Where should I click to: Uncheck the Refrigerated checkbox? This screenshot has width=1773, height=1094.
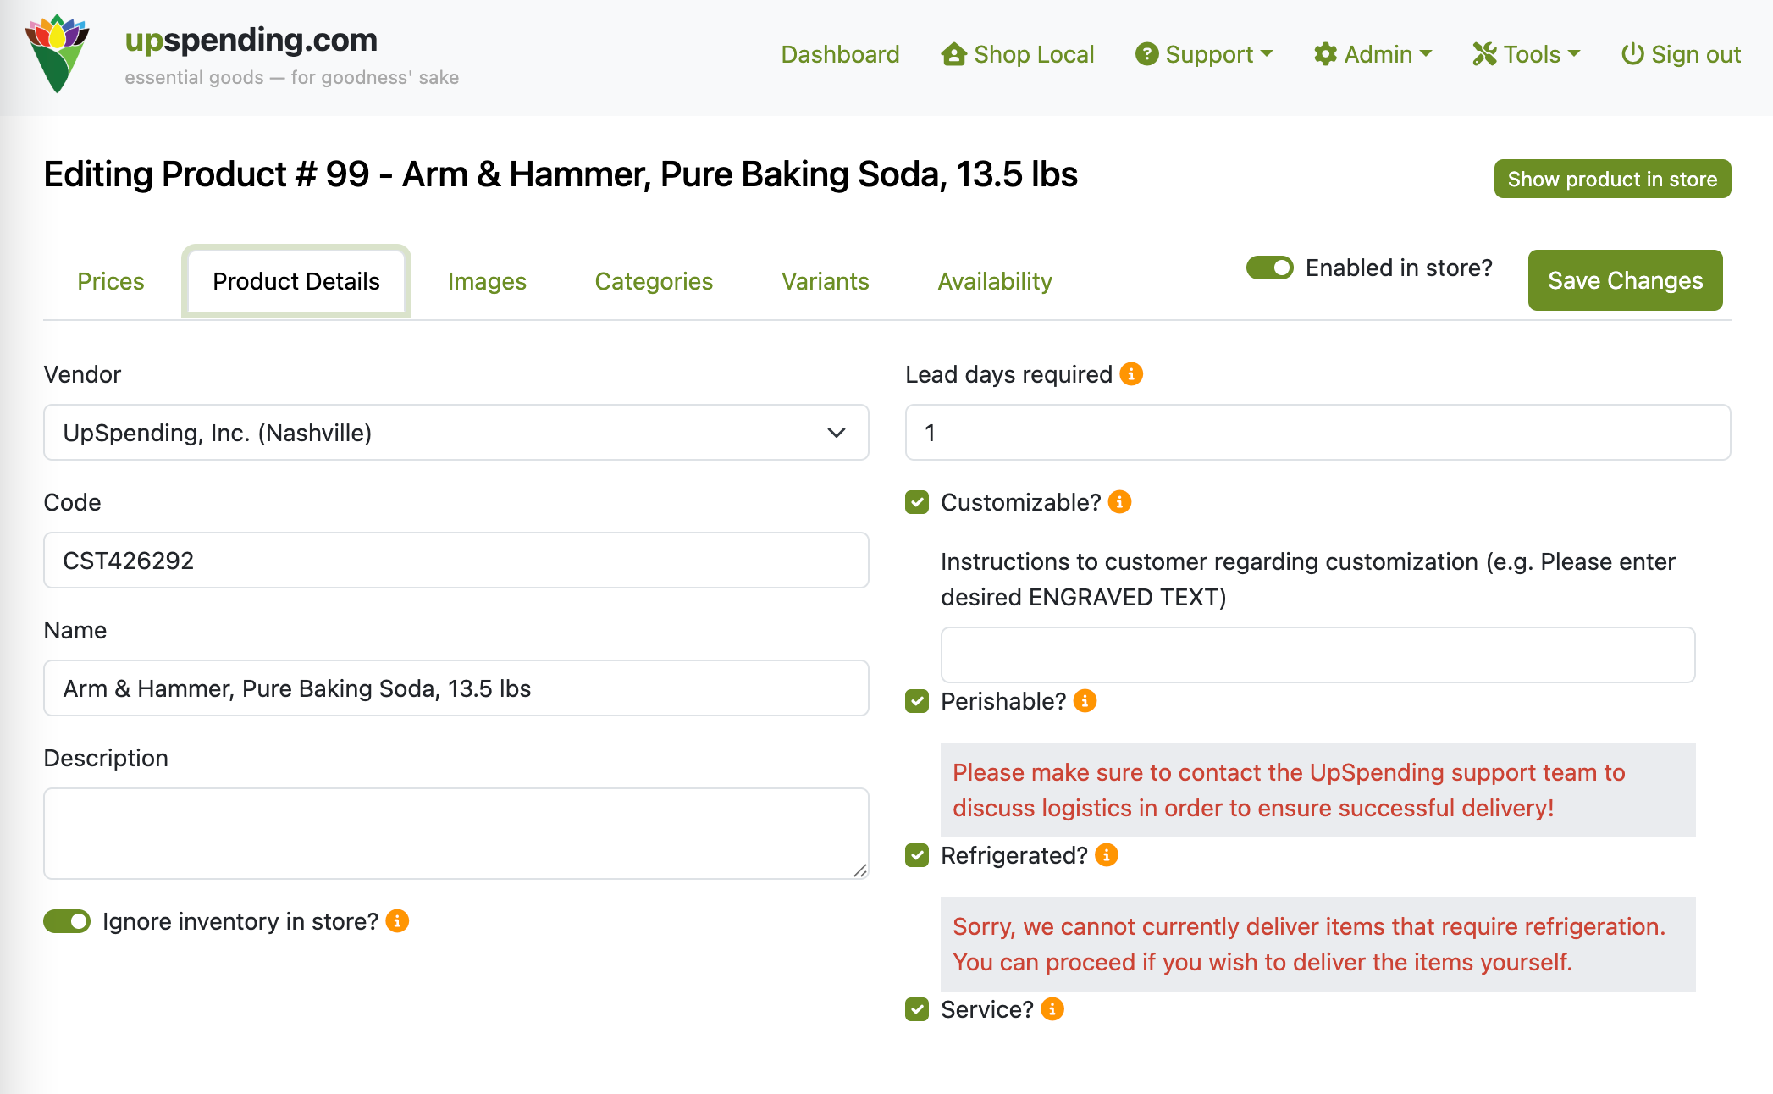click(x=917, y=855)
